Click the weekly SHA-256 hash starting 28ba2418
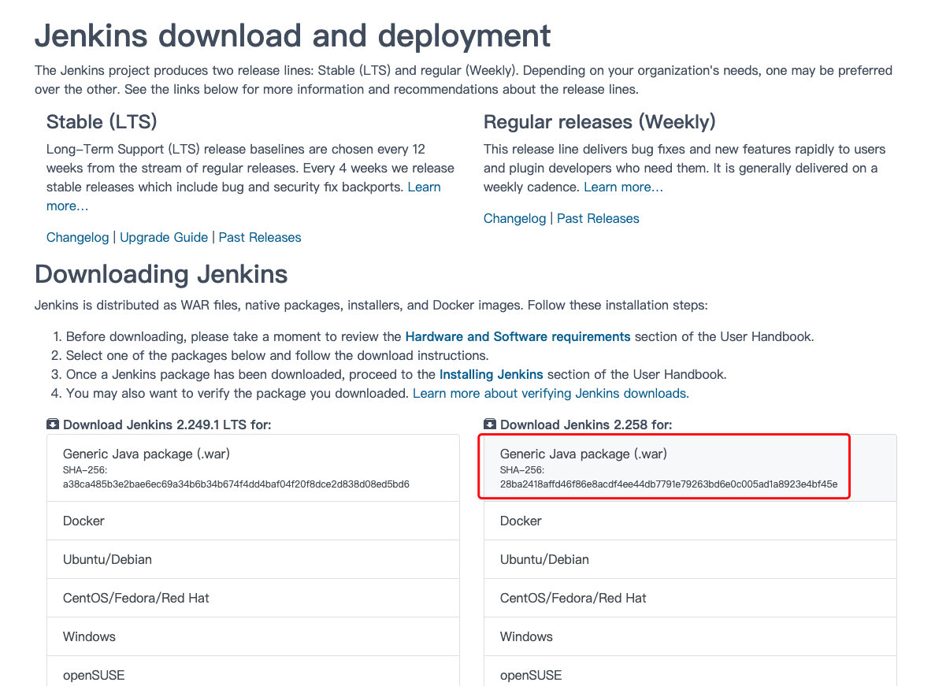Image resolution: width=946 pixels, height=686 pixels. (669, 484)
